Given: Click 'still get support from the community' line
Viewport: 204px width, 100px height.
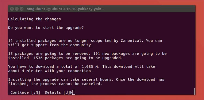Looking at the screenshot, I should click(x=51, y=45).
